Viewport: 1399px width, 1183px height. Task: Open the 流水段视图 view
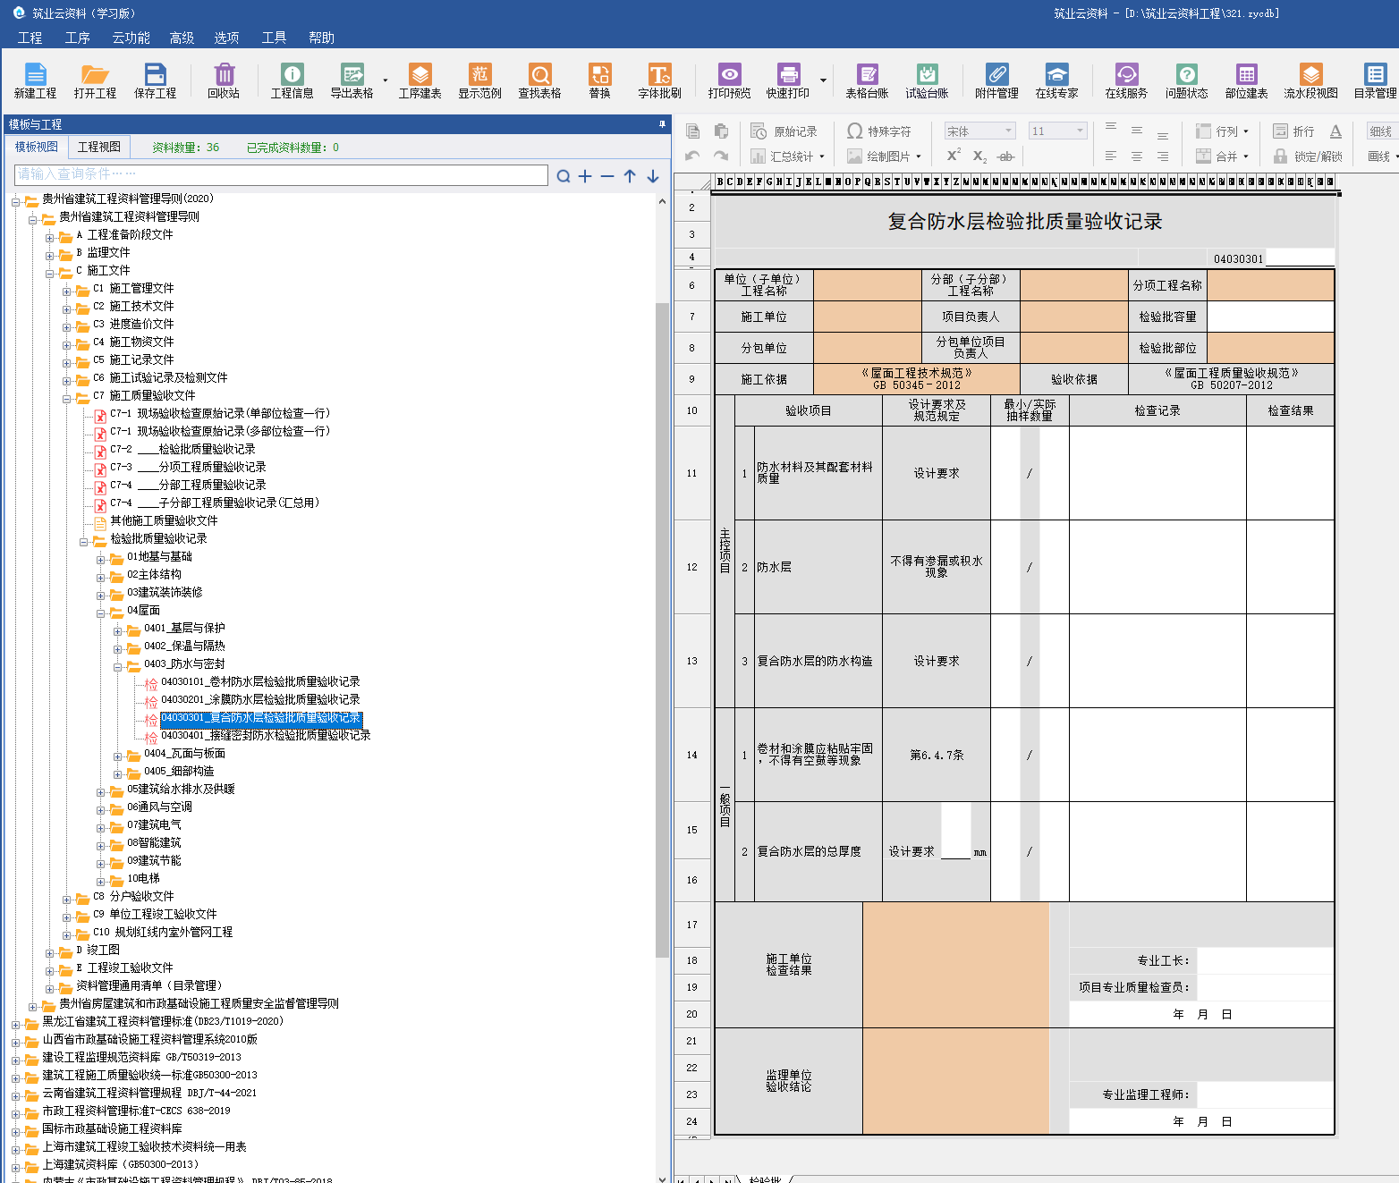[1310, 80]
